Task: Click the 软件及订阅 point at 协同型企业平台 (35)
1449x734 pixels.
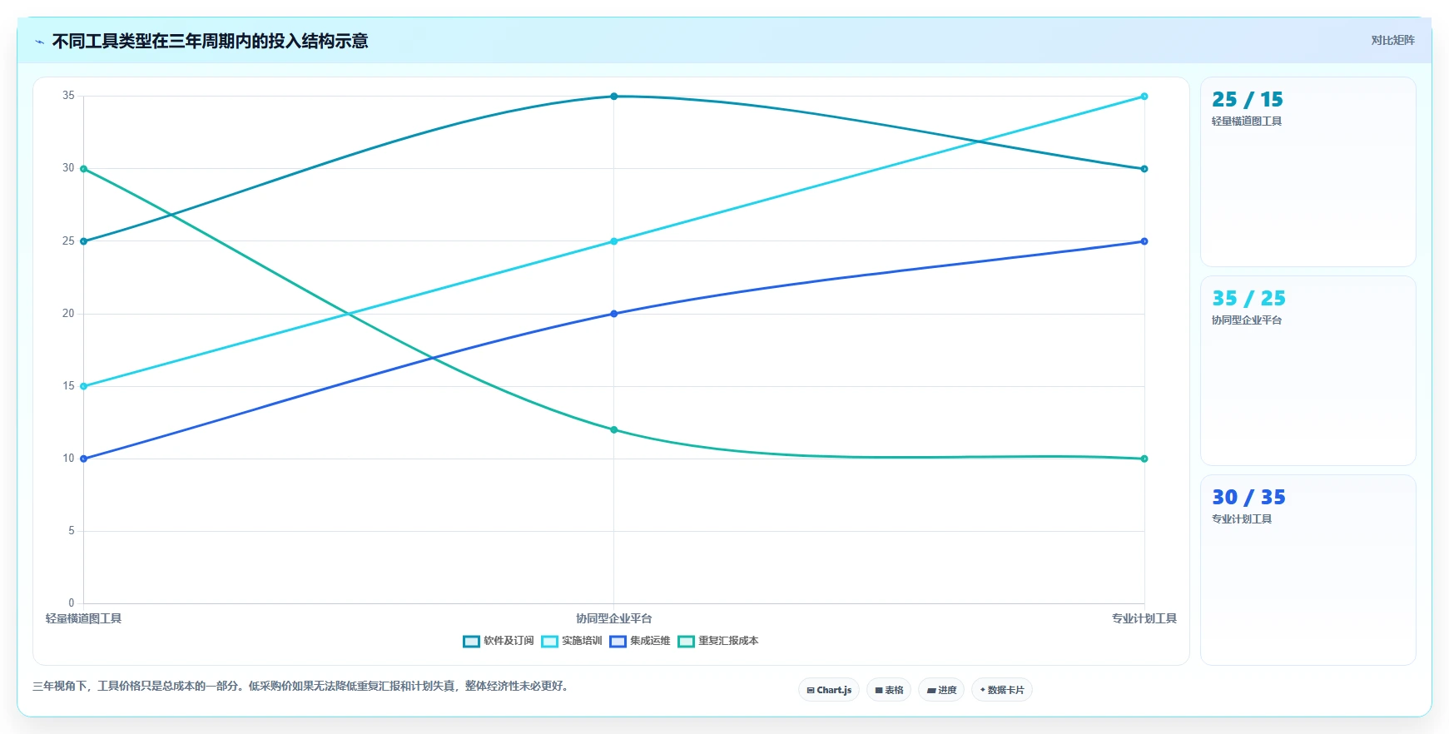Action: (x=614, y=97)
